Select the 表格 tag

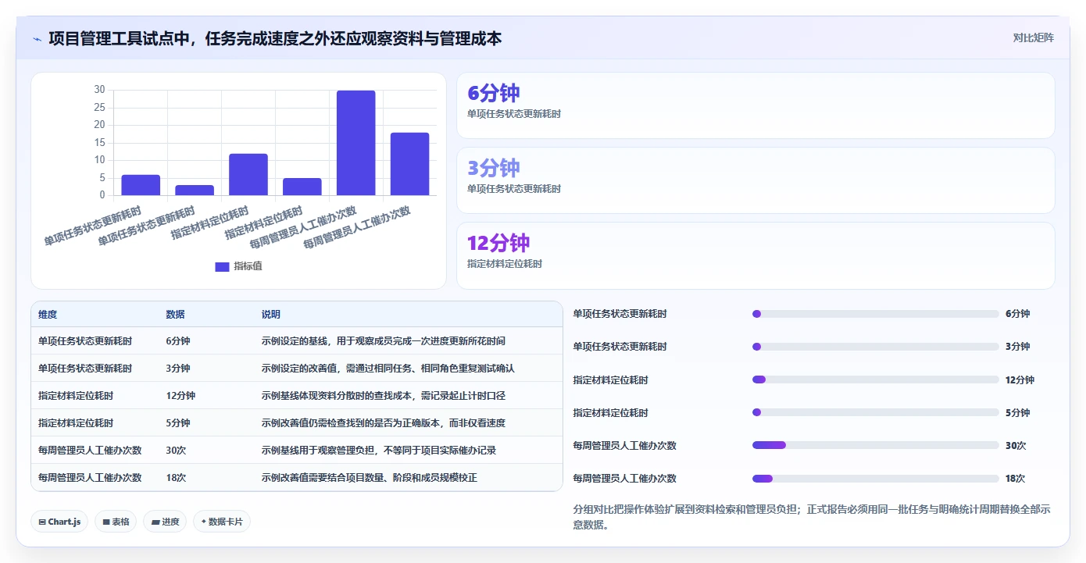tap(116, 522)
